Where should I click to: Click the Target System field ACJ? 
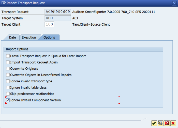point(58,18)
